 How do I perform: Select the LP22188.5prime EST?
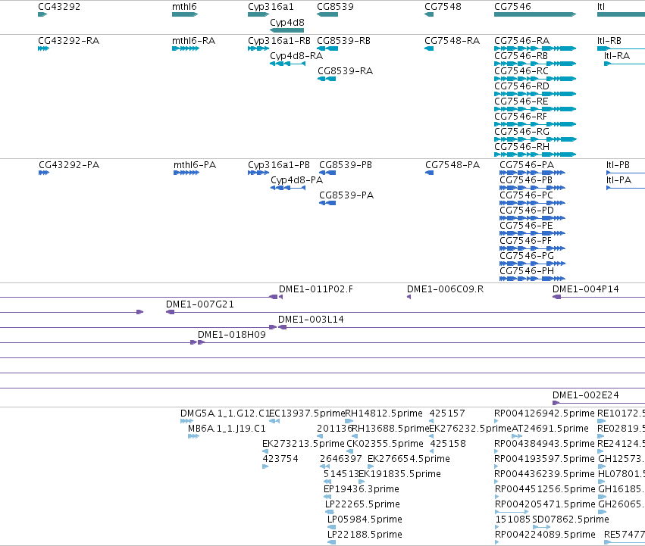pos(331,542)
